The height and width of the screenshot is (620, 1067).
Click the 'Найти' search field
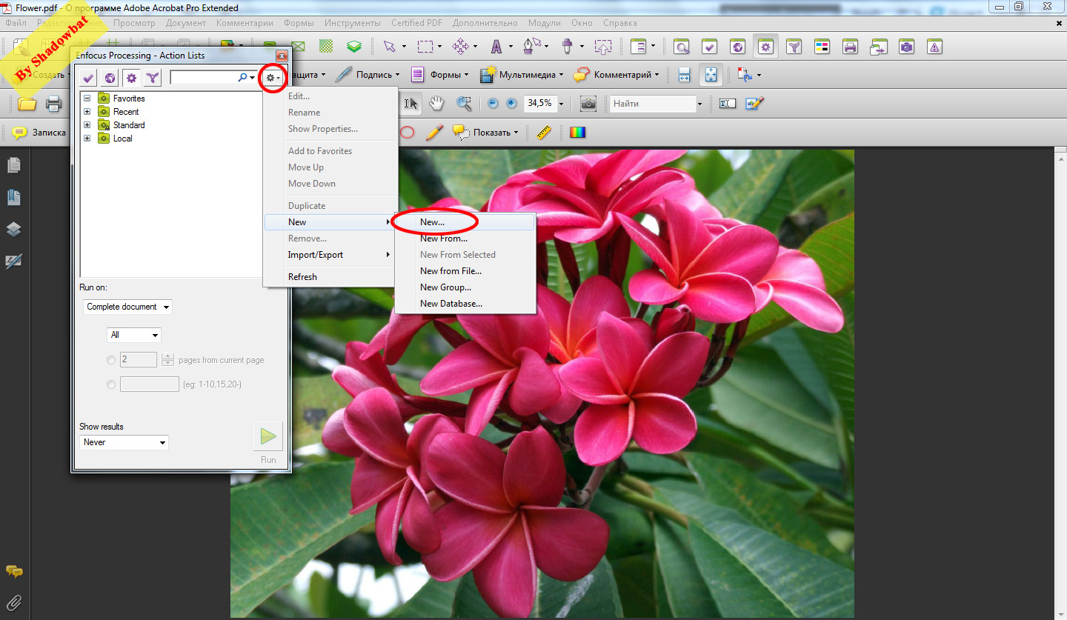(652, 104)
